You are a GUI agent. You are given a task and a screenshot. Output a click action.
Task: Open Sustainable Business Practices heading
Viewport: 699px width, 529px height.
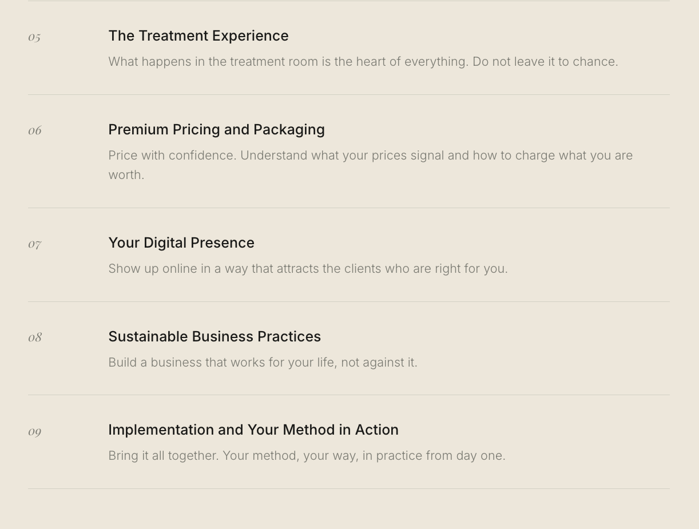(215, 336)
